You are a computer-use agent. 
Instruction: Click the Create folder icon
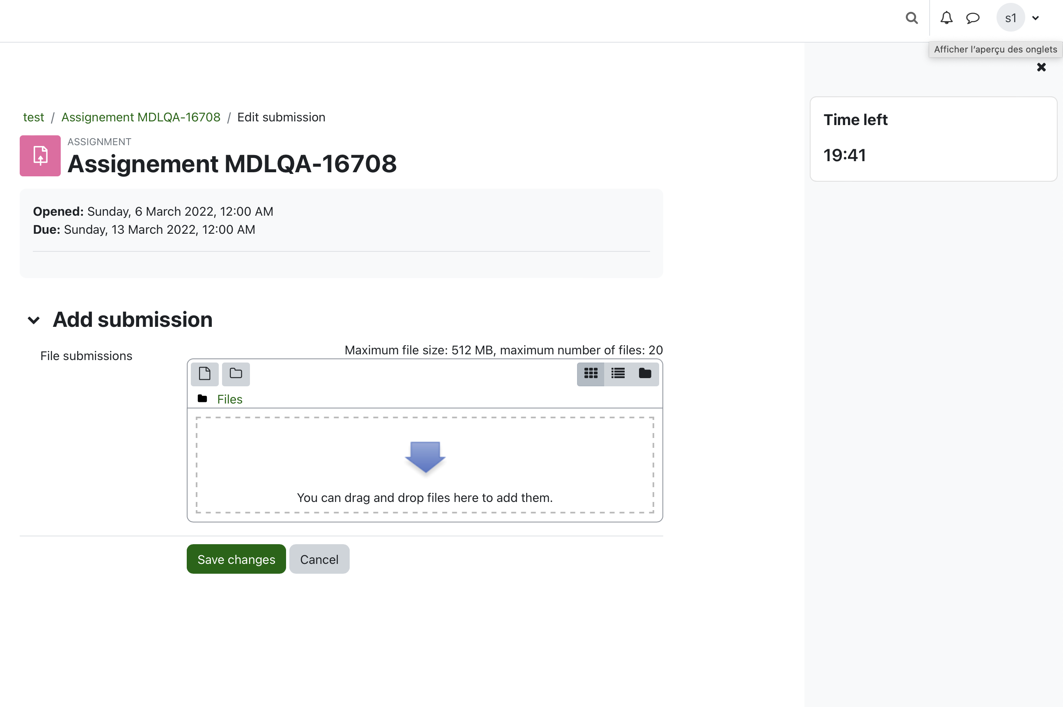pyautogui.click(x=236, y=374)
